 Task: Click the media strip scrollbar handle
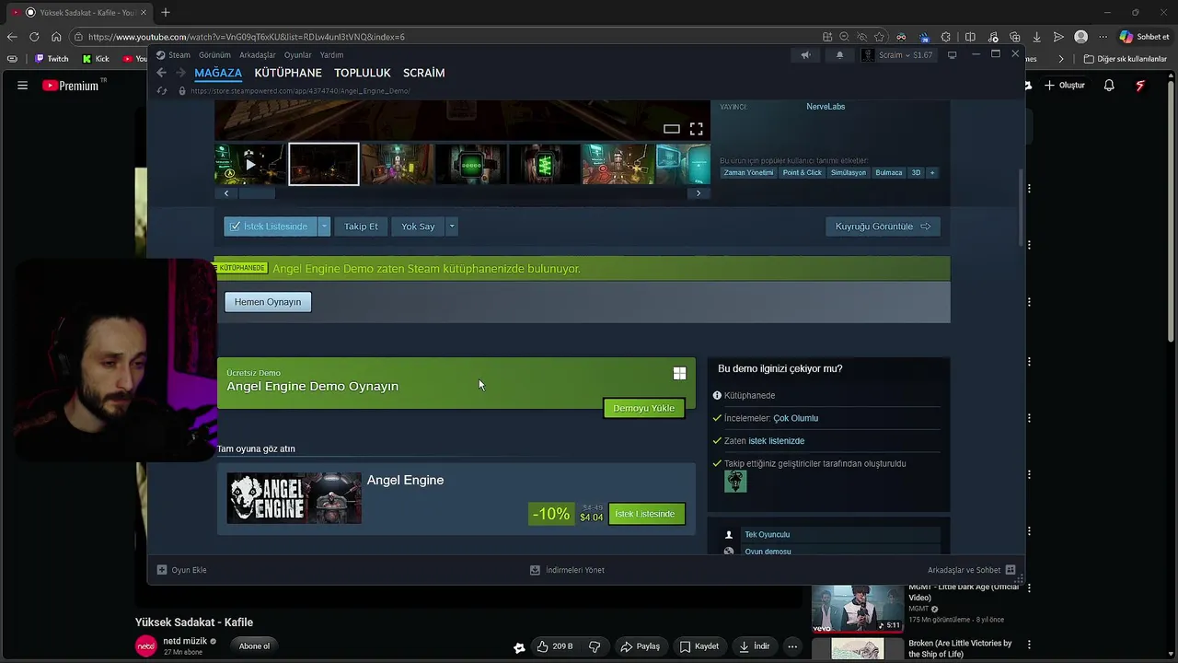pos(258,193)
